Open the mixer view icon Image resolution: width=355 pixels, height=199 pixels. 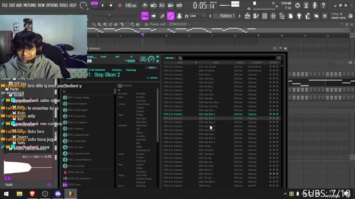[x=273, y=16]
